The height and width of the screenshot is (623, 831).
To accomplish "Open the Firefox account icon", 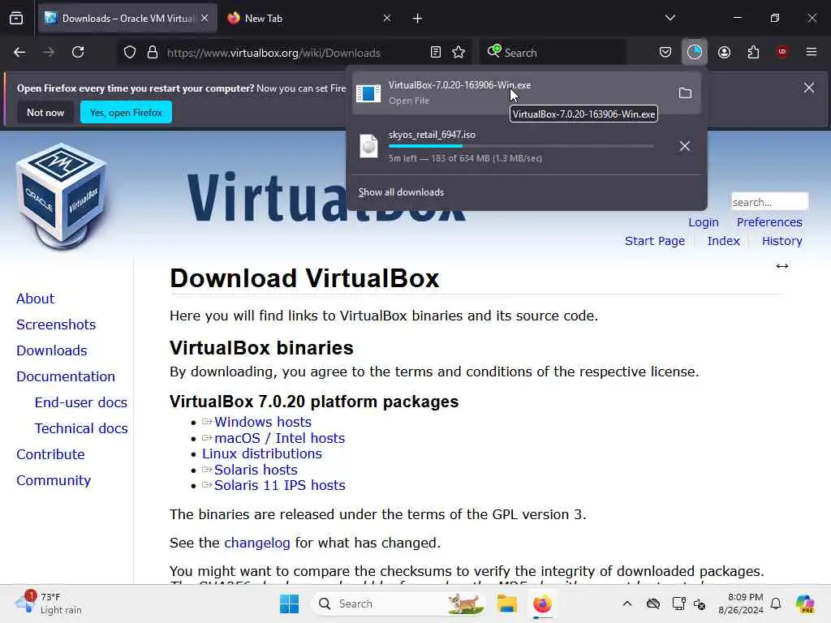I will (724, 52).
